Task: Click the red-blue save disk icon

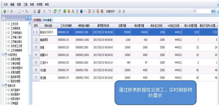Action: pyautogui.click(x=39, y=11)
